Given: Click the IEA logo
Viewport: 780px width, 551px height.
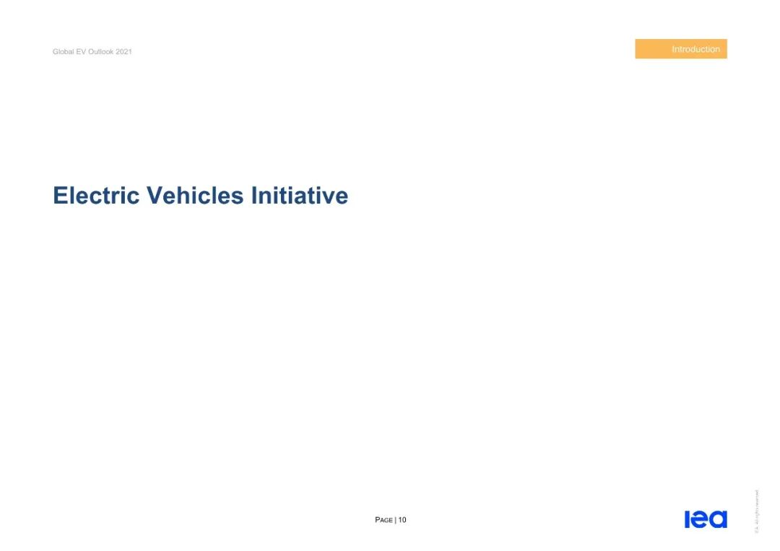Looking at the screenshot, I should tap(706, 519).
